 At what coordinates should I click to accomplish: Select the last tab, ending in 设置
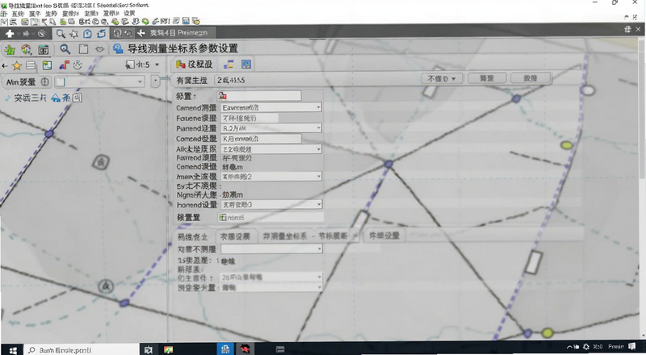[384, 236]
